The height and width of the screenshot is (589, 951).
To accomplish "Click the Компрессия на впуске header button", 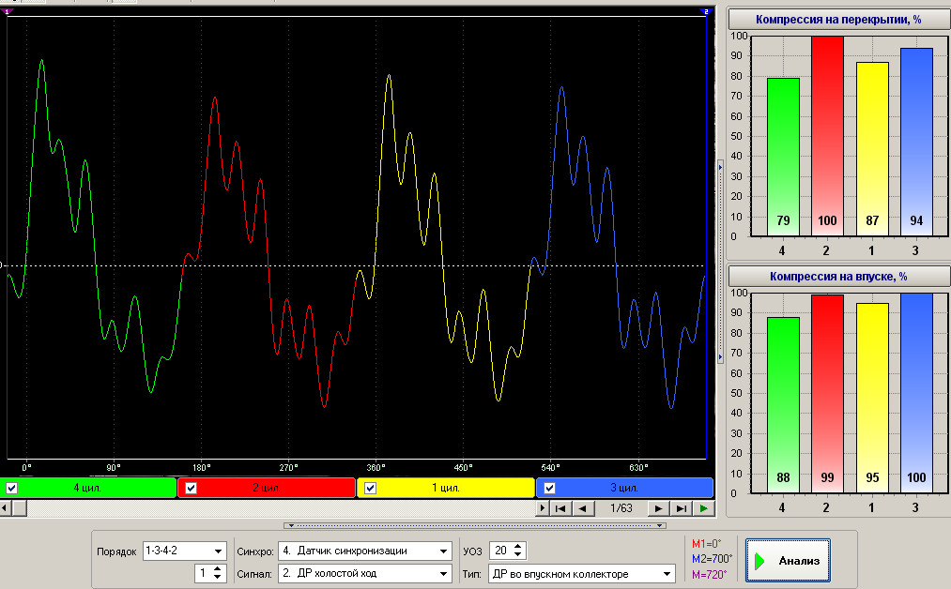I will [x=838, y=277].
